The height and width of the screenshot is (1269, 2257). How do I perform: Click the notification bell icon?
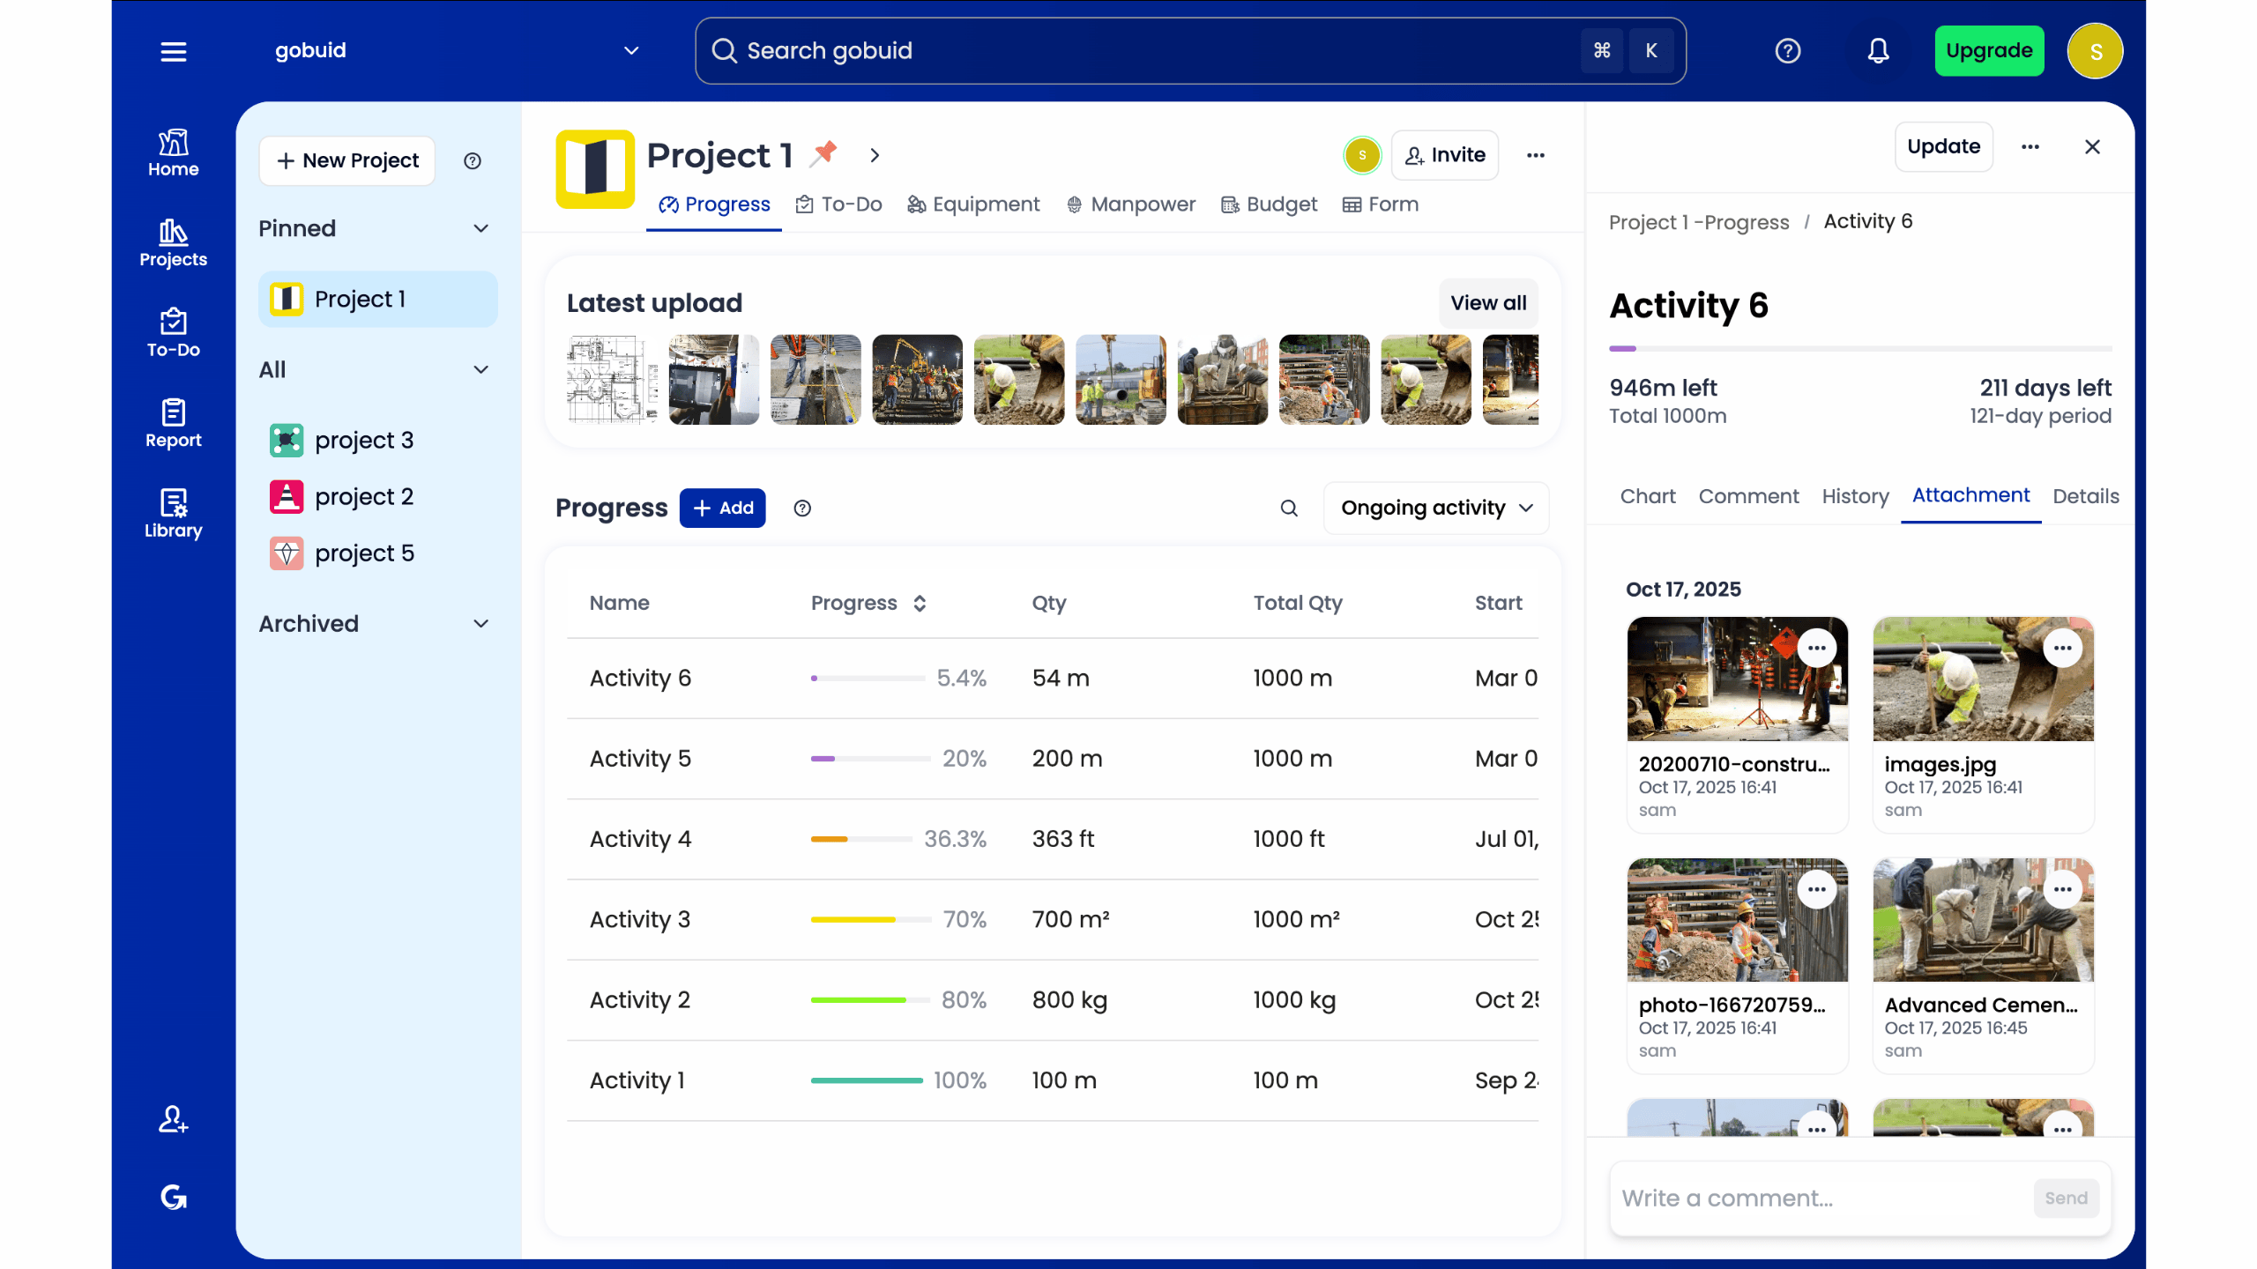(1877, 50)
